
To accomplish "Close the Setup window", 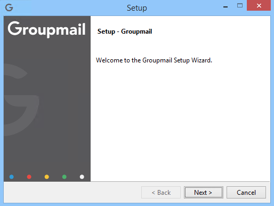I will [x=259, y=6].
